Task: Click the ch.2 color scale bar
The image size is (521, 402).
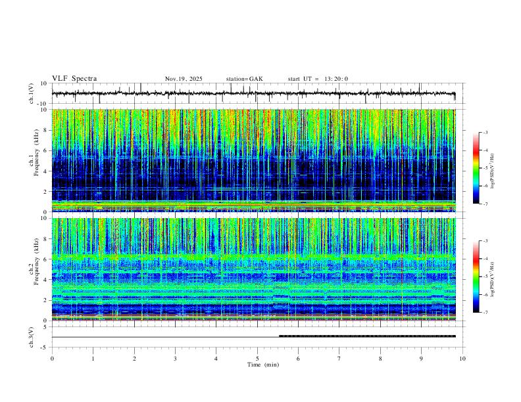Action: pyautogui.click(x=476, y=277)
